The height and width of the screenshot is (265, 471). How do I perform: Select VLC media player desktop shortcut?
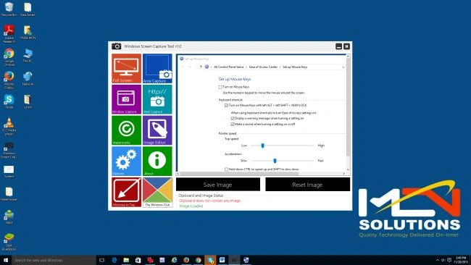click(9, 127)
